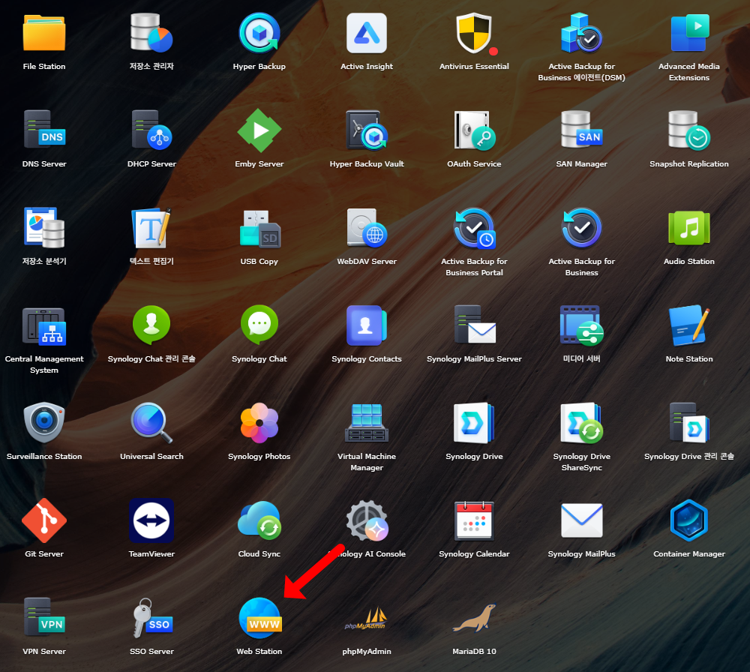Open Active Backup for Business 에이전트(DSM)
The width and height of the screenshot is (750, 672).
582,34
